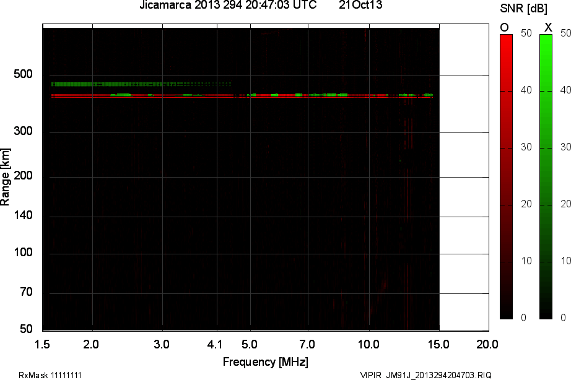The width and height of the screenshot is (571, 380).
Task: Click the 'VIPIR JM91J_2013294204703.RIQ' file name text
Action: [x=425, y=375]
